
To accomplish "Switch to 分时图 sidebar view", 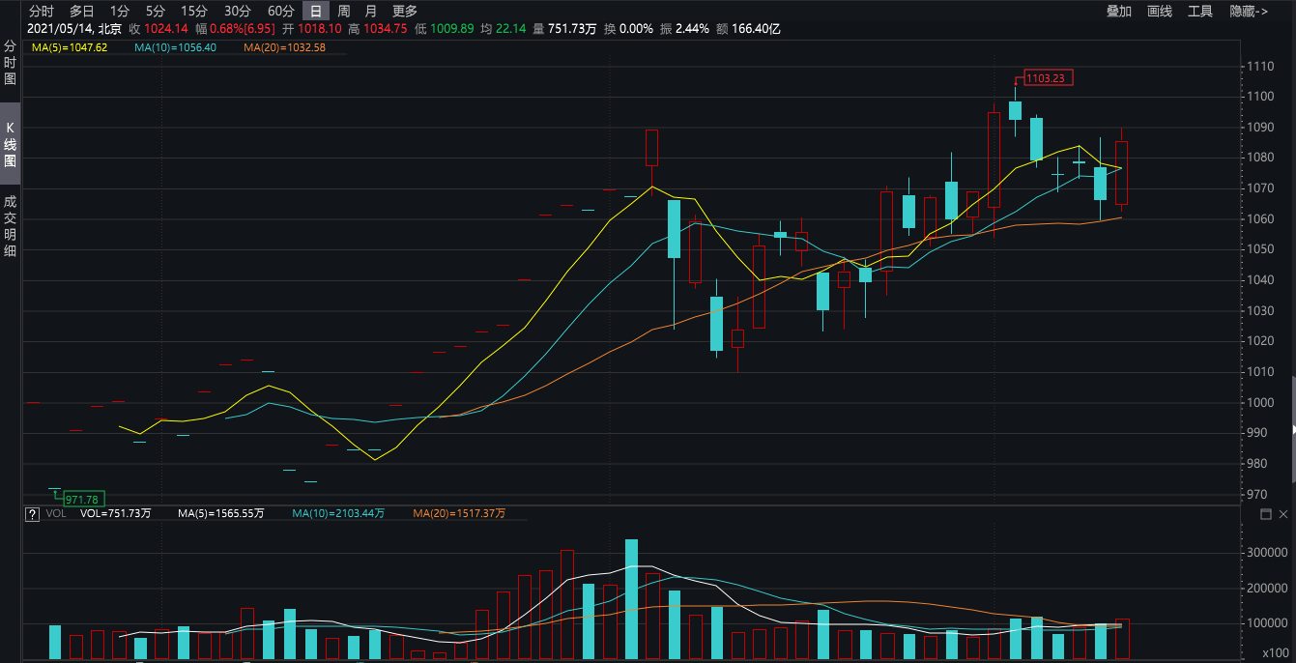I will click(10, 63).
